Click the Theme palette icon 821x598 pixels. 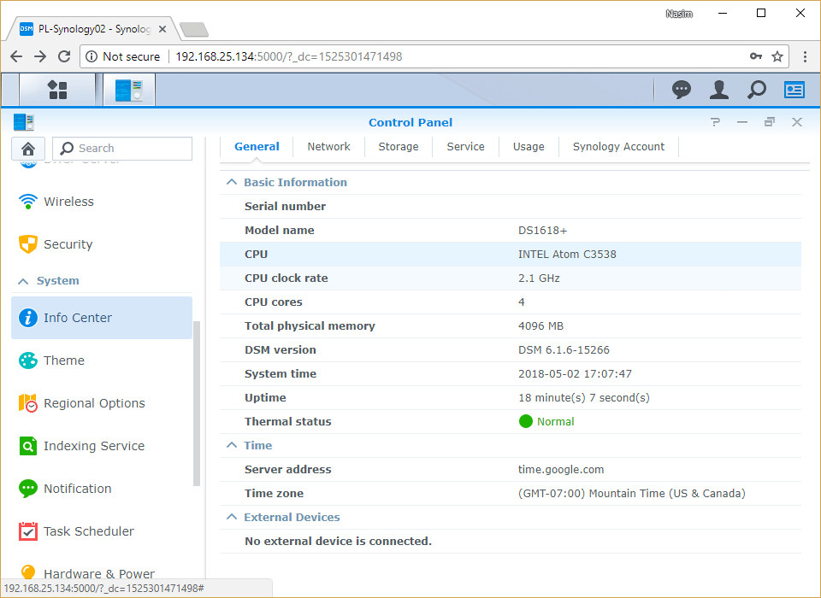27,361
